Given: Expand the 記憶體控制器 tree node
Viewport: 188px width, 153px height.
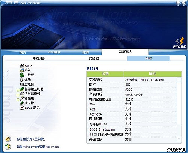Looking at the screenshot, I should tap(18, 90).
